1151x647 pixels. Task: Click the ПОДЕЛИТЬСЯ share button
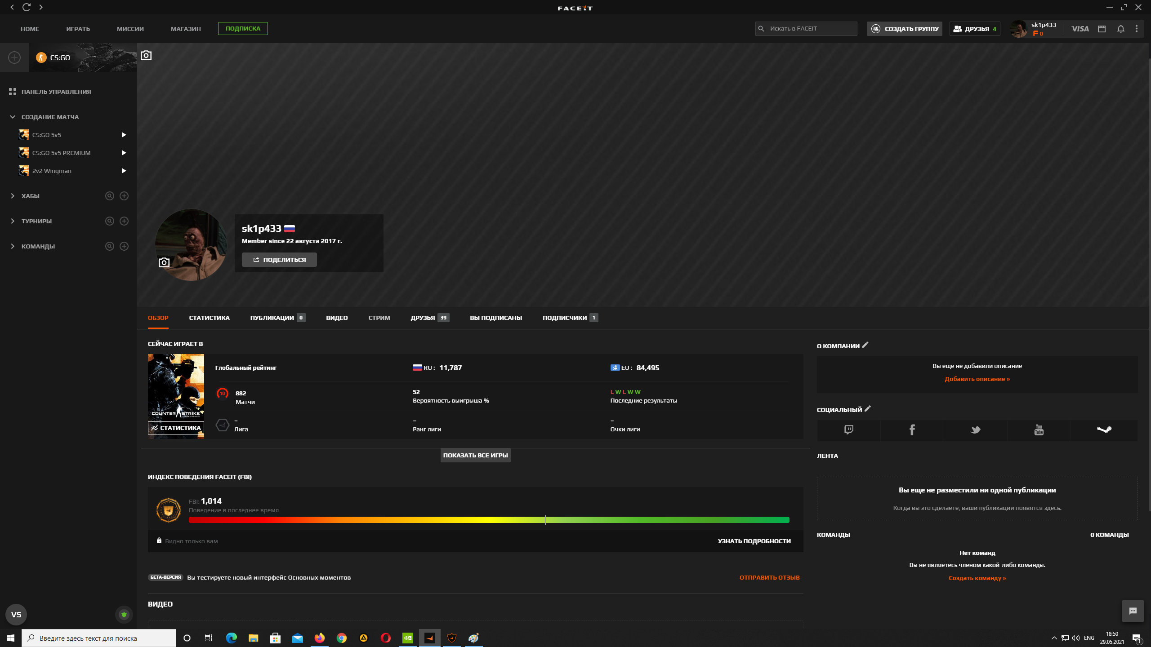(279, 260)
